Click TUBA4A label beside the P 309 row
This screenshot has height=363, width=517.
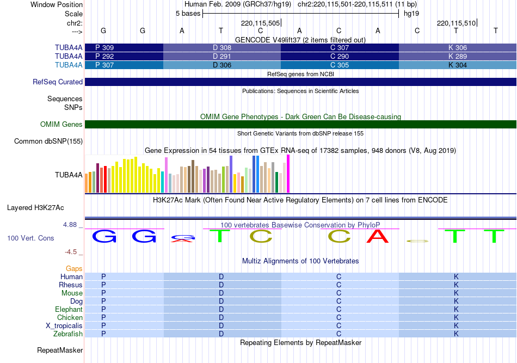[68, 47]
